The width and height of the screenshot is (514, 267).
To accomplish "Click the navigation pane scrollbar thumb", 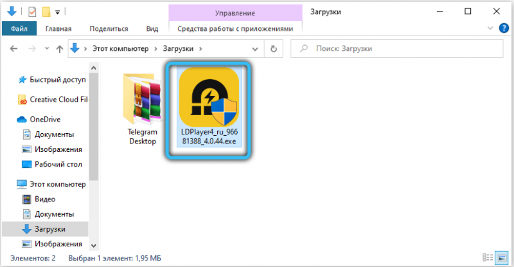I will tap(93, 127).
